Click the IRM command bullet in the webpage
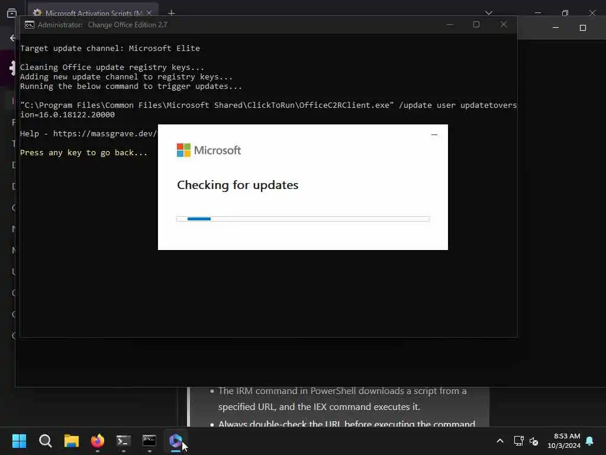This screenshot has width=606, height=455. point(343,399)
